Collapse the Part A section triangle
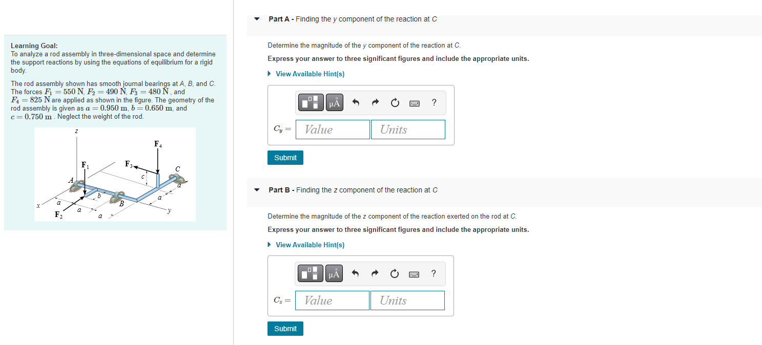 [256, 18]
